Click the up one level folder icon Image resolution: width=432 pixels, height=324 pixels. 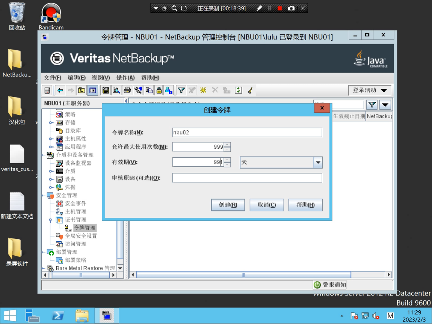pos(81,90)
